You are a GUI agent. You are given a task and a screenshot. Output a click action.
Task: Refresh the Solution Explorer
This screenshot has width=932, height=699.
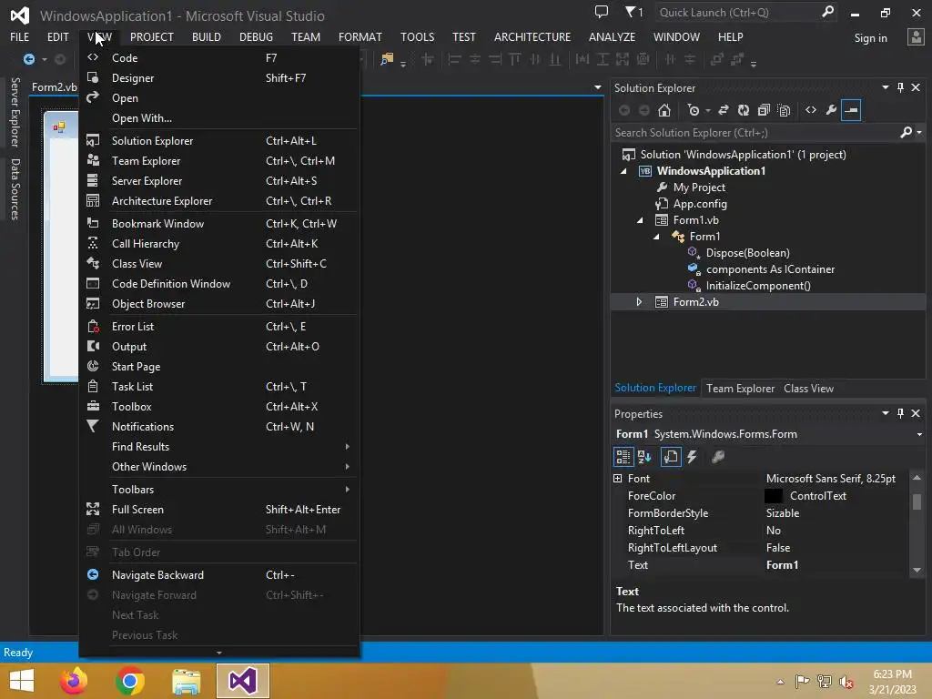[744, 110]
